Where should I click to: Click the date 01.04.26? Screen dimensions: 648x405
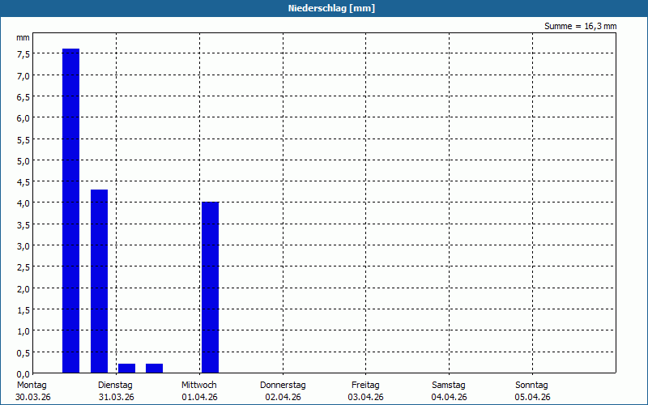(x=199, y=397)
